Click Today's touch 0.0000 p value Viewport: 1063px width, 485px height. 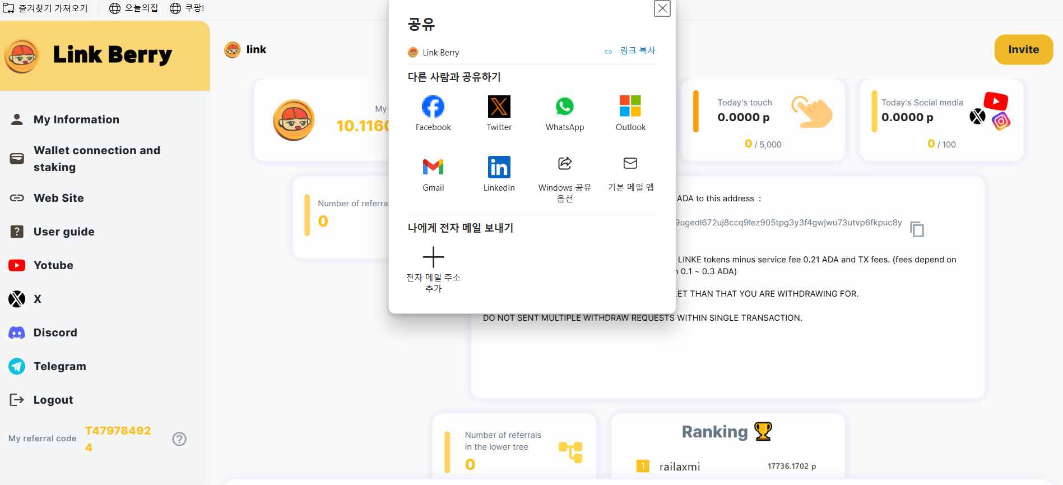tap(744, 117)
